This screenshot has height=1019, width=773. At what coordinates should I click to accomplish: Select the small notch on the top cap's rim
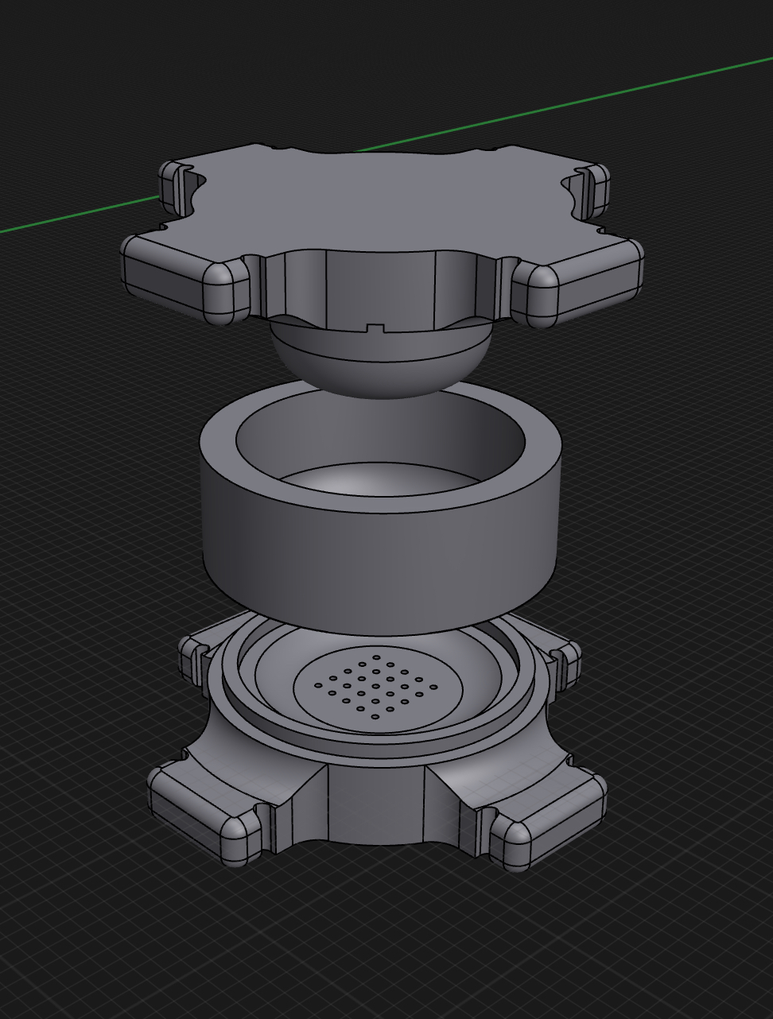click(x=374, y=328)
